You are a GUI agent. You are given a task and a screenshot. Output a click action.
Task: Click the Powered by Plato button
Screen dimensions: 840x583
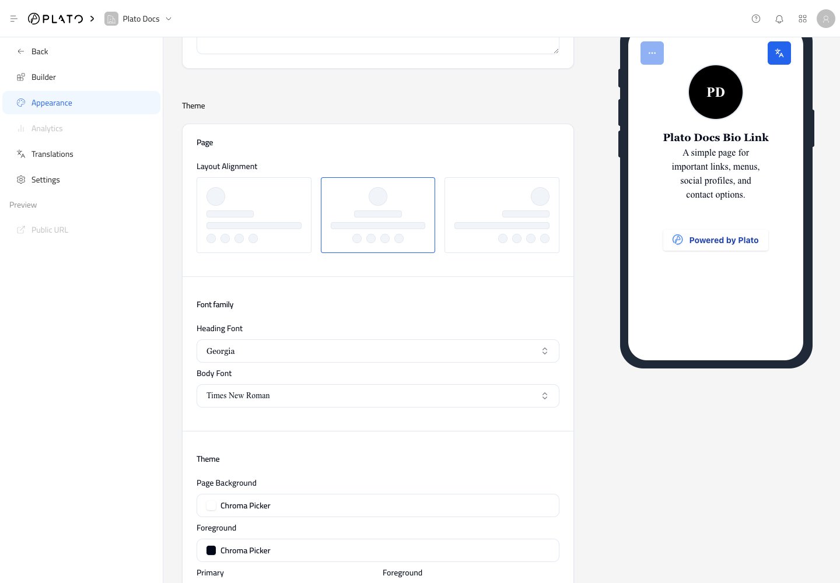[716, 240]
